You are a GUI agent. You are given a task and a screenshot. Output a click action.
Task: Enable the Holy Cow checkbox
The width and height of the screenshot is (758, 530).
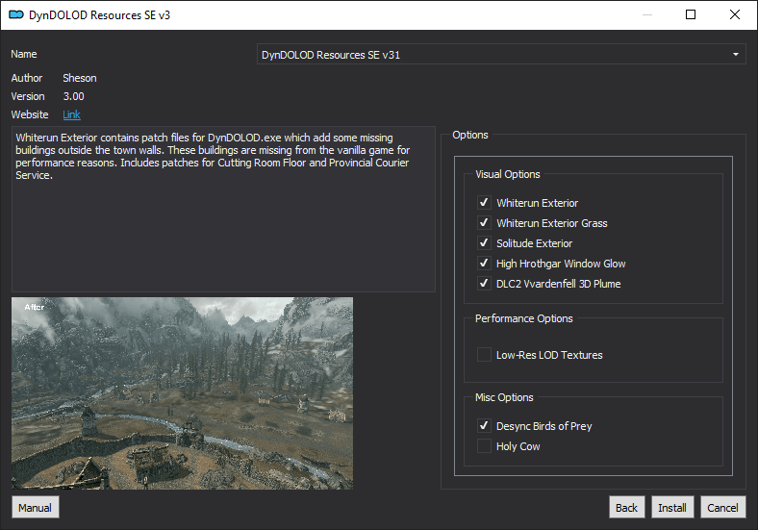tap(484, 446)
